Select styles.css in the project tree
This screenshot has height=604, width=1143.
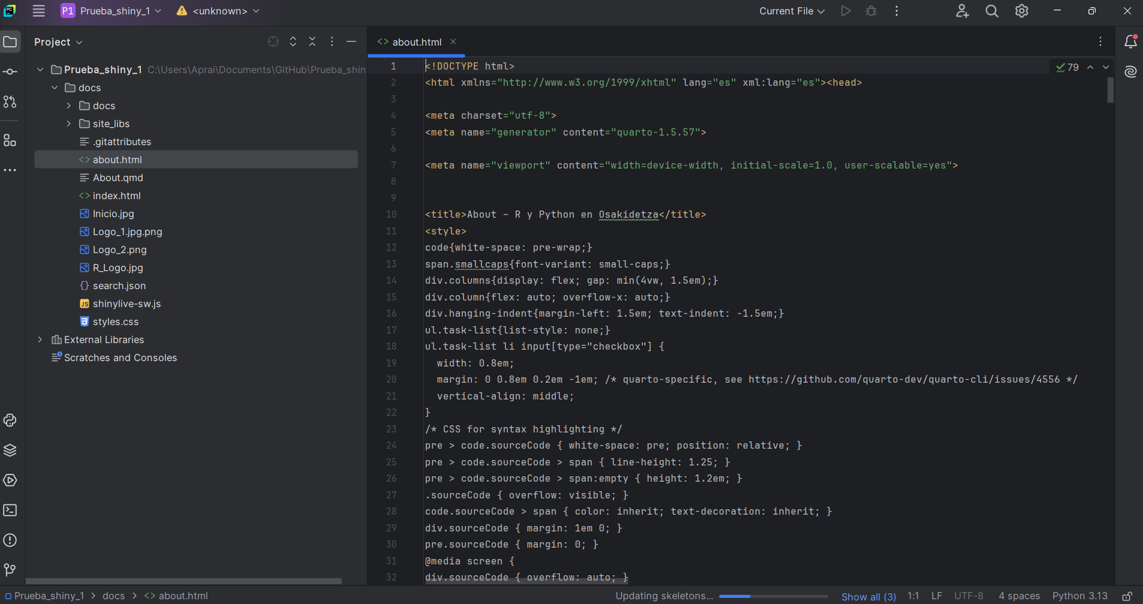tap(116, 321)
